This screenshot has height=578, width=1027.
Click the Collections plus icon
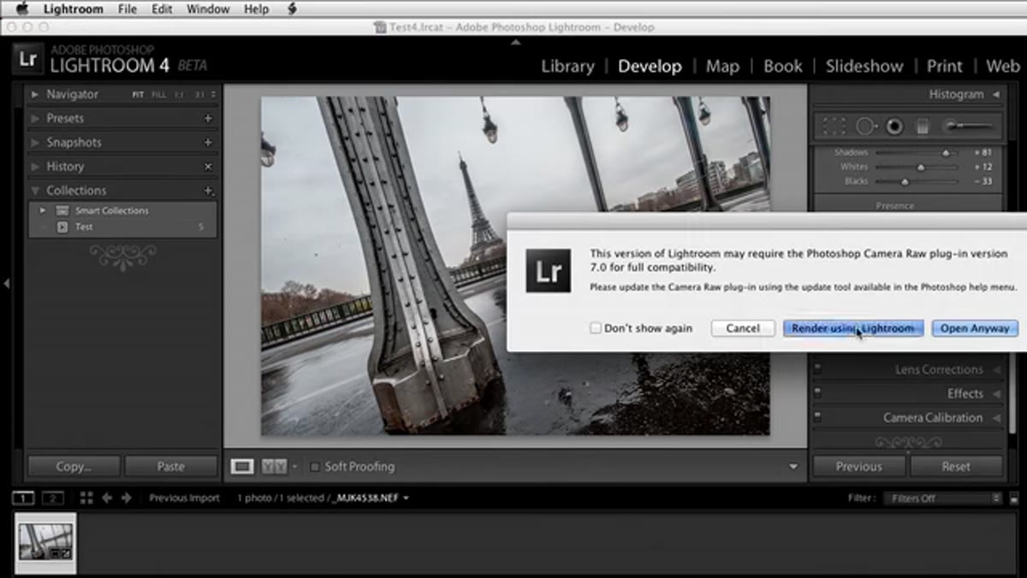208,191
